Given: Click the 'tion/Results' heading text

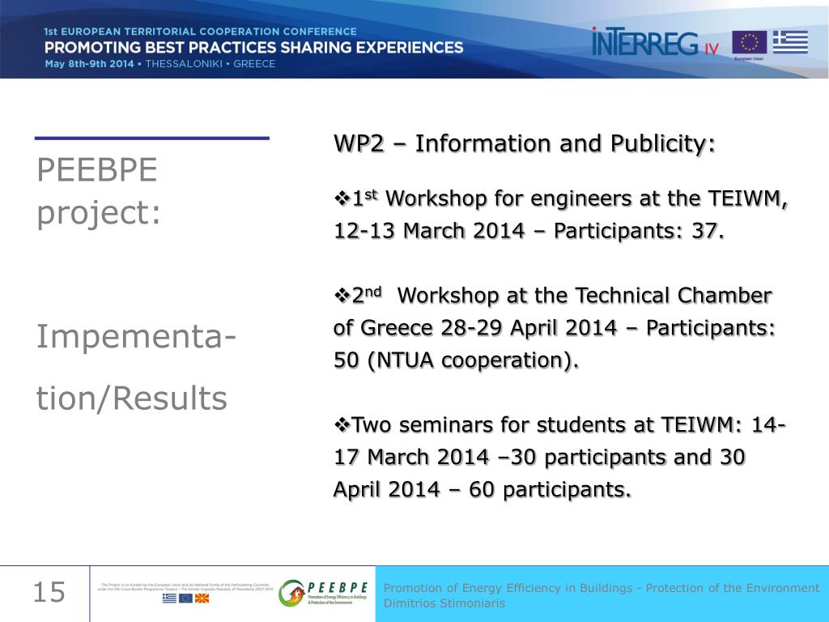Looking at the screenshot, I should coord(132,398).
